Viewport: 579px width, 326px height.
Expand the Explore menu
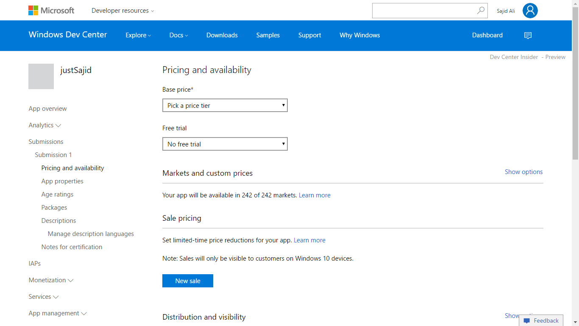point(138,35)
